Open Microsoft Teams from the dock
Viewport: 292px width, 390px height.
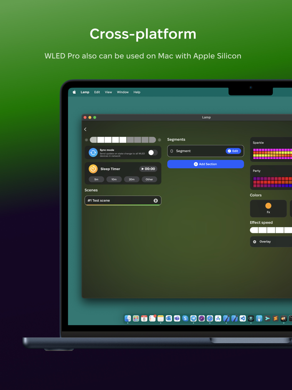pos(177,318)
